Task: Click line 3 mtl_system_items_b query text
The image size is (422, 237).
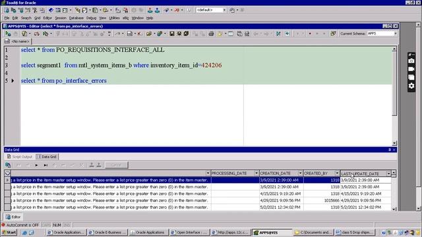Action: tap(121, 65)
